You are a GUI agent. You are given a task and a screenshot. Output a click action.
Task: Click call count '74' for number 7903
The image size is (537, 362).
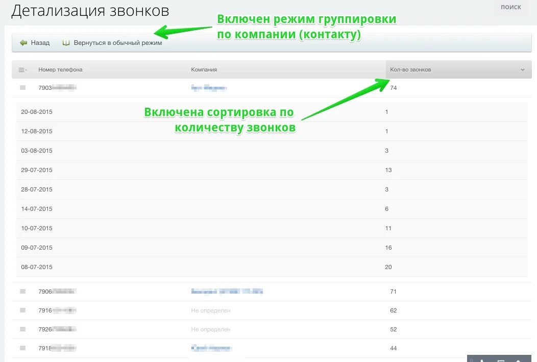click(393, 88)
